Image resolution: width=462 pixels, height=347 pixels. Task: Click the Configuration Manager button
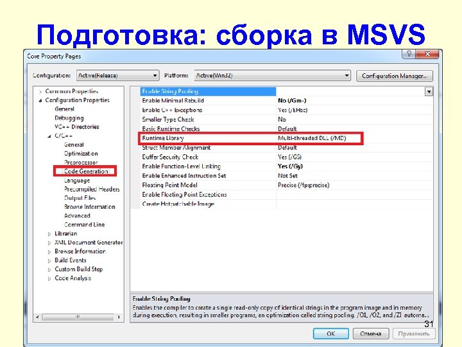click(x=395, y=76)
